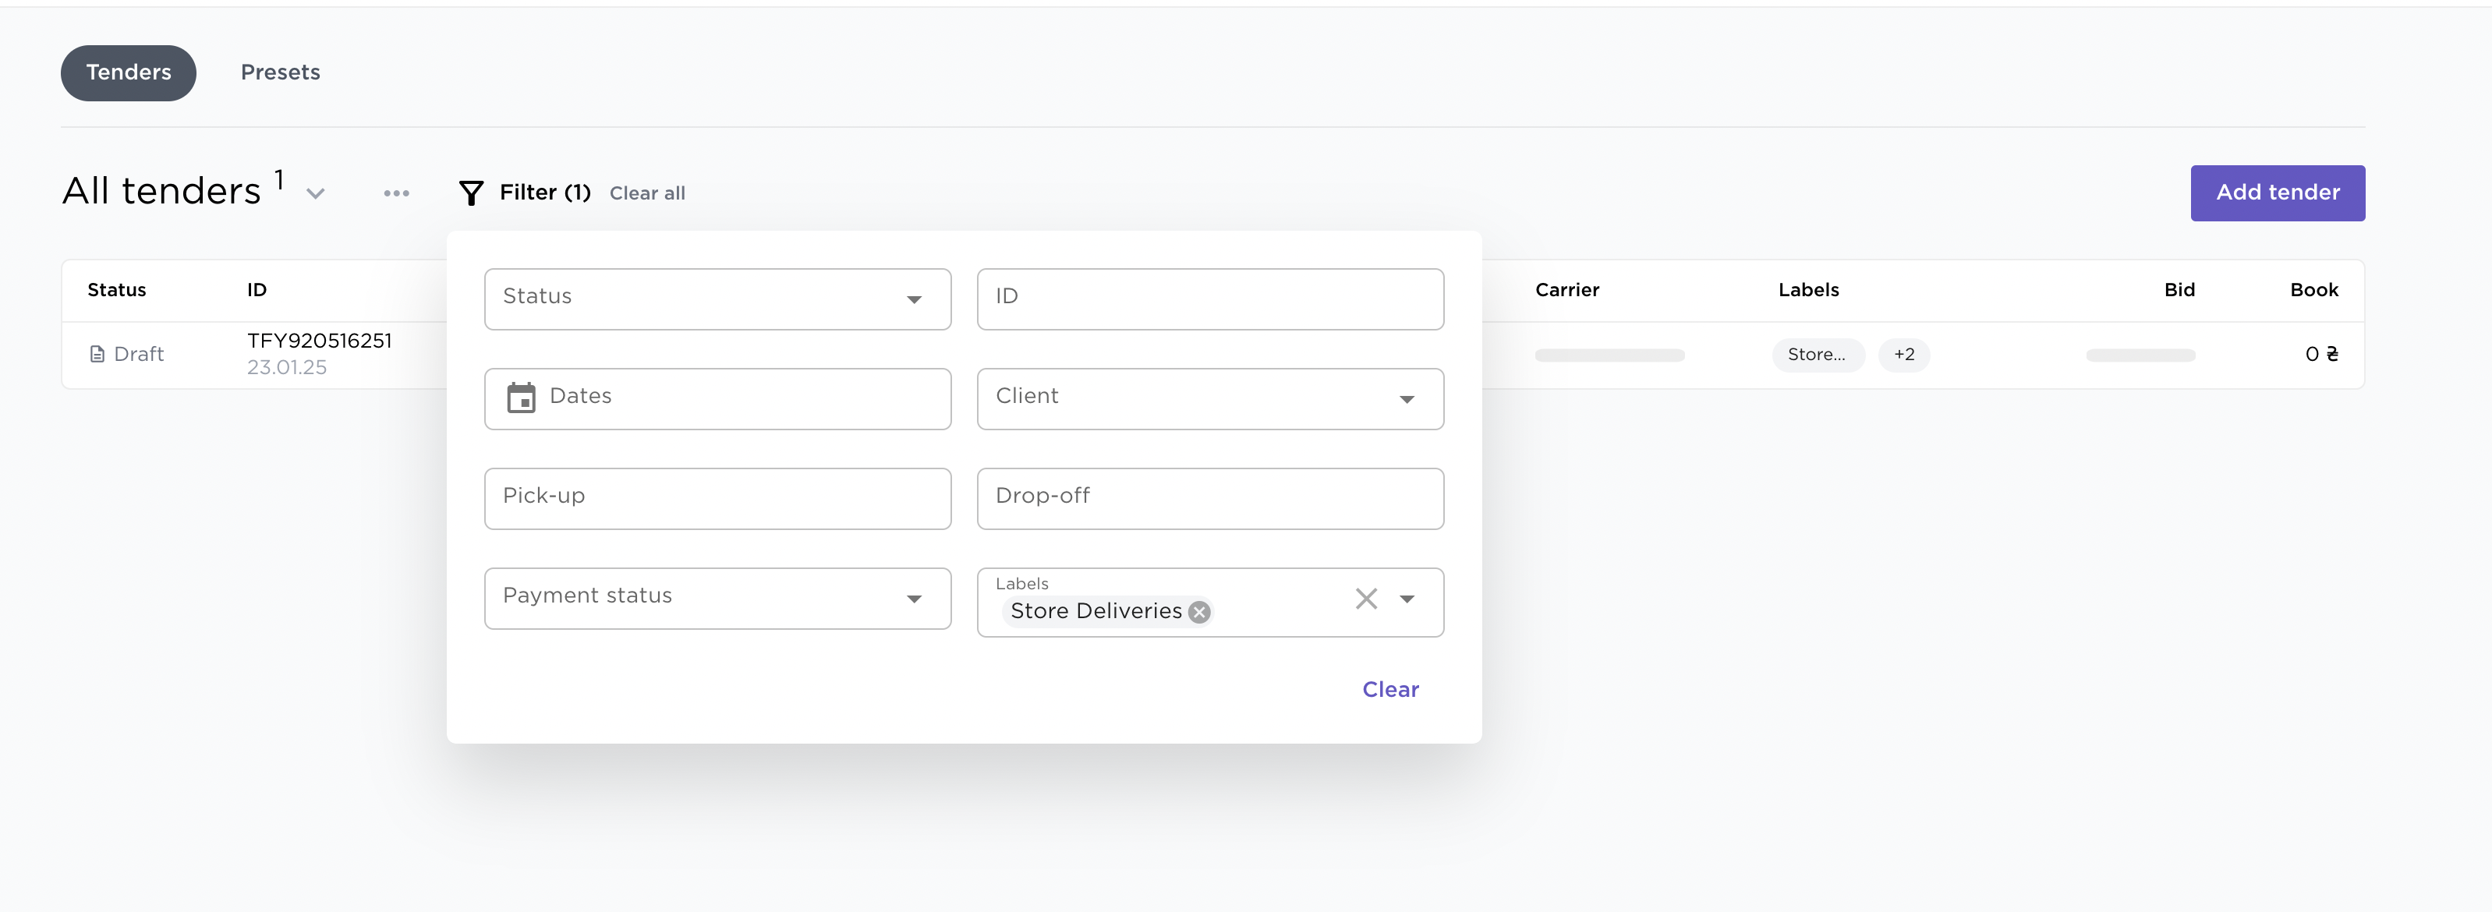
Task: Click the Status column header
Action: pos(117,290)
